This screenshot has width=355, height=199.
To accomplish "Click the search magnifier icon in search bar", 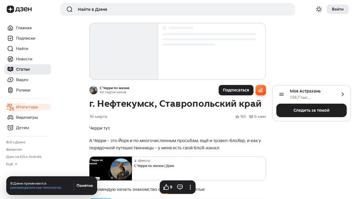I will point(70,9).
